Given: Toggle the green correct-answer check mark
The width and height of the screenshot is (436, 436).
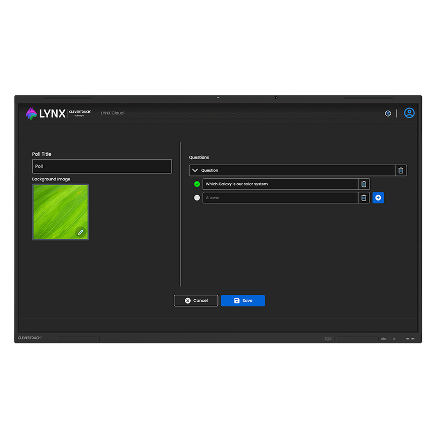Looking at the screenshot, I should click(197, 184).
